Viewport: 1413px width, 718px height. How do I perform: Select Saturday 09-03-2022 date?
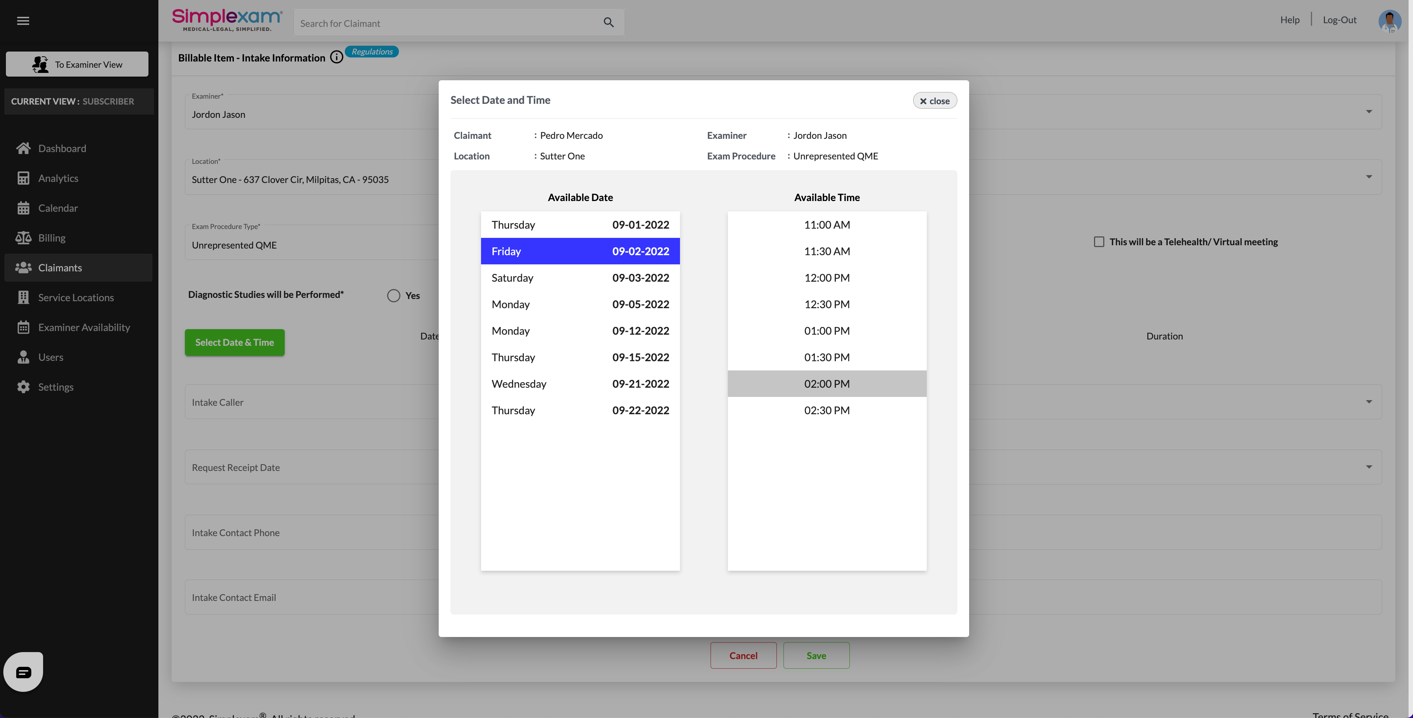coord(580,278)
